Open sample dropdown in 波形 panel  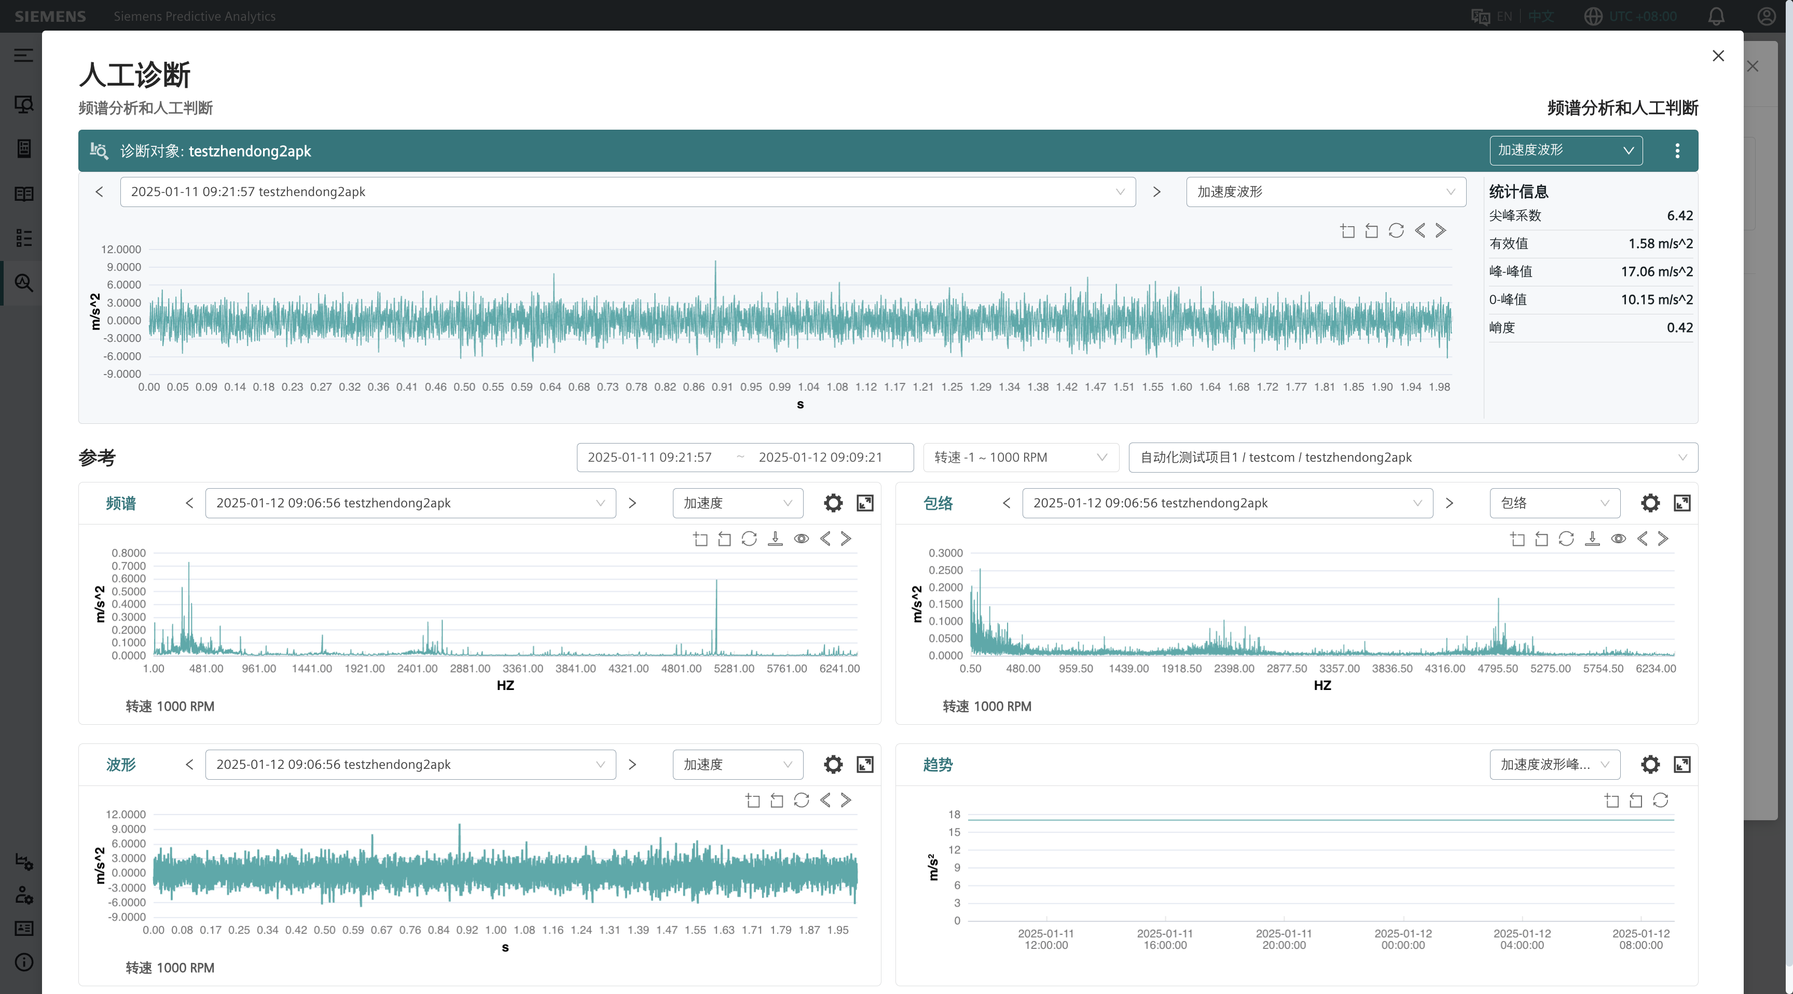411,764
